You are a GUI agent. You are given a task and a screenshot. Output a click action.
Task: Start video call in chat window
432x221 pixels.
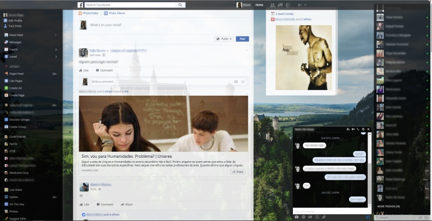[x=353, y=129]
